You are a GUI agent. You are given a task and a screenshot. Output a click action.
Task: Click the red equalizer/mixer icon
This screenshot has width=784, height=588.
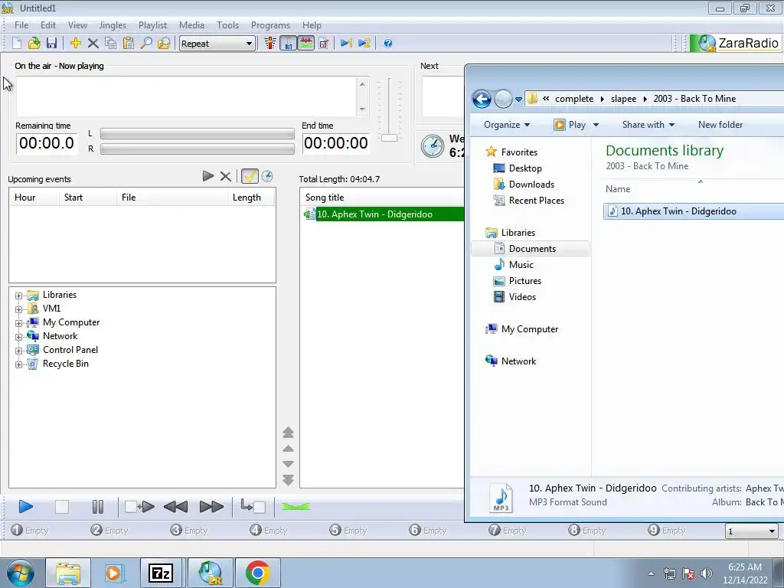pos(270,43)
